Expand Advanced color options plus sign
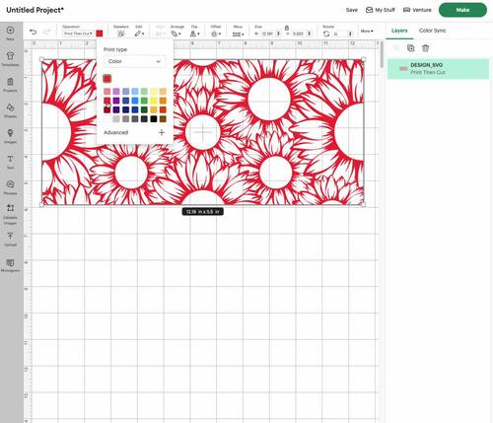Viewport: 493px width, 423px height. pos(162,132)
